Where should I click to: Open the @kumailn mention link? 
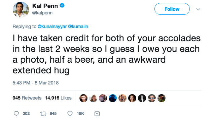click(x=78, y=26)
